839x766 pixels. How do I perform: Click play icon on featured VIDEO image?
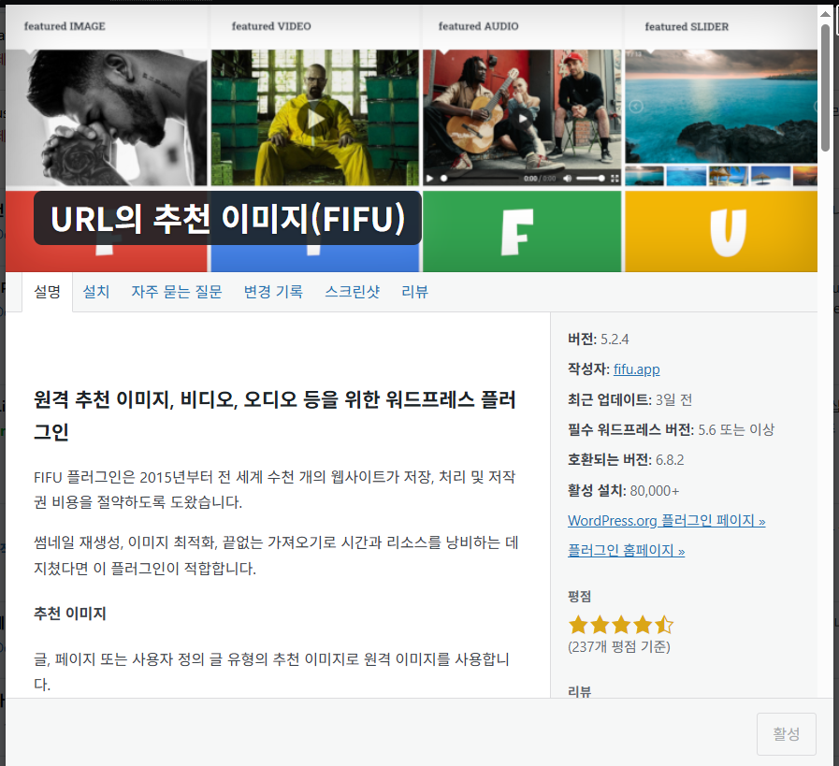click(x=316, y=120)
